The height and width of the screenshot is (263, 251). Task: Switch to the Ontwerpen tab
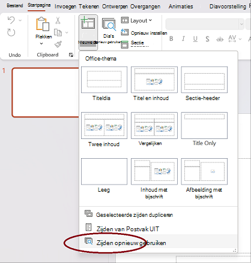115,7
